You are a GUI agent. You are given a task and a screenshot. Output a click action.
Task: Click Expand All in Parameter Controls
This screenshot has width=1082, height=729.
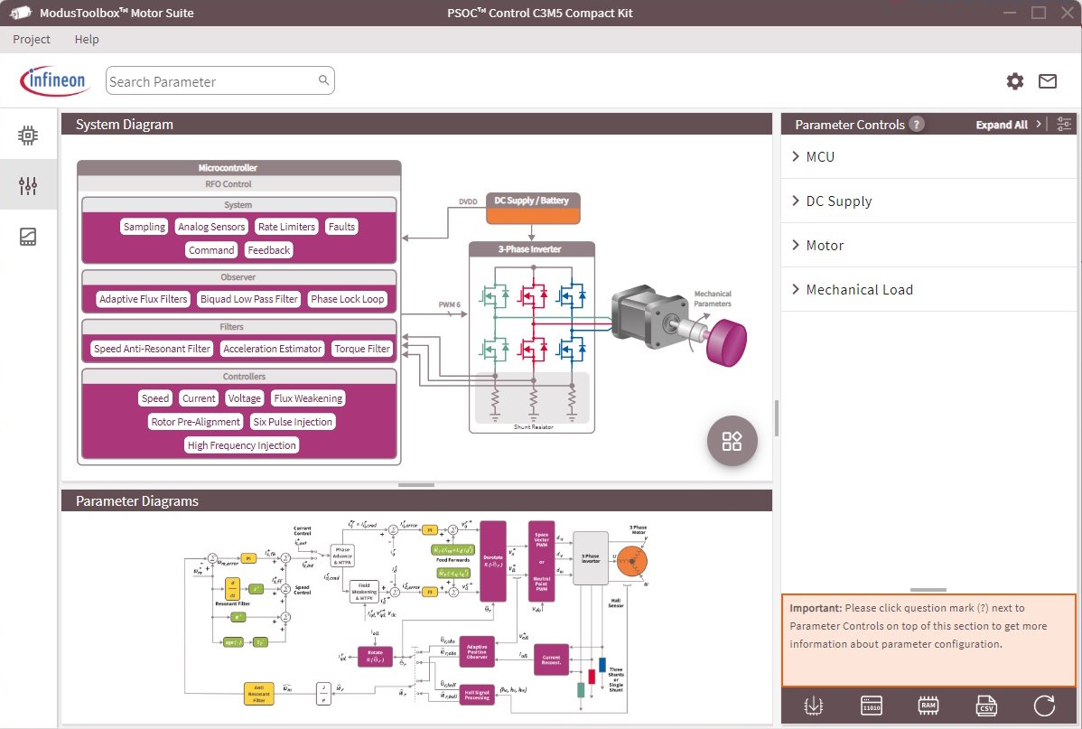tap(1002, 125)
